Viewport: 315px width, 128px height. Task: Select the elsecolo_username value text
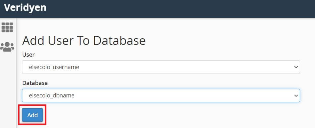click(54, 67)
